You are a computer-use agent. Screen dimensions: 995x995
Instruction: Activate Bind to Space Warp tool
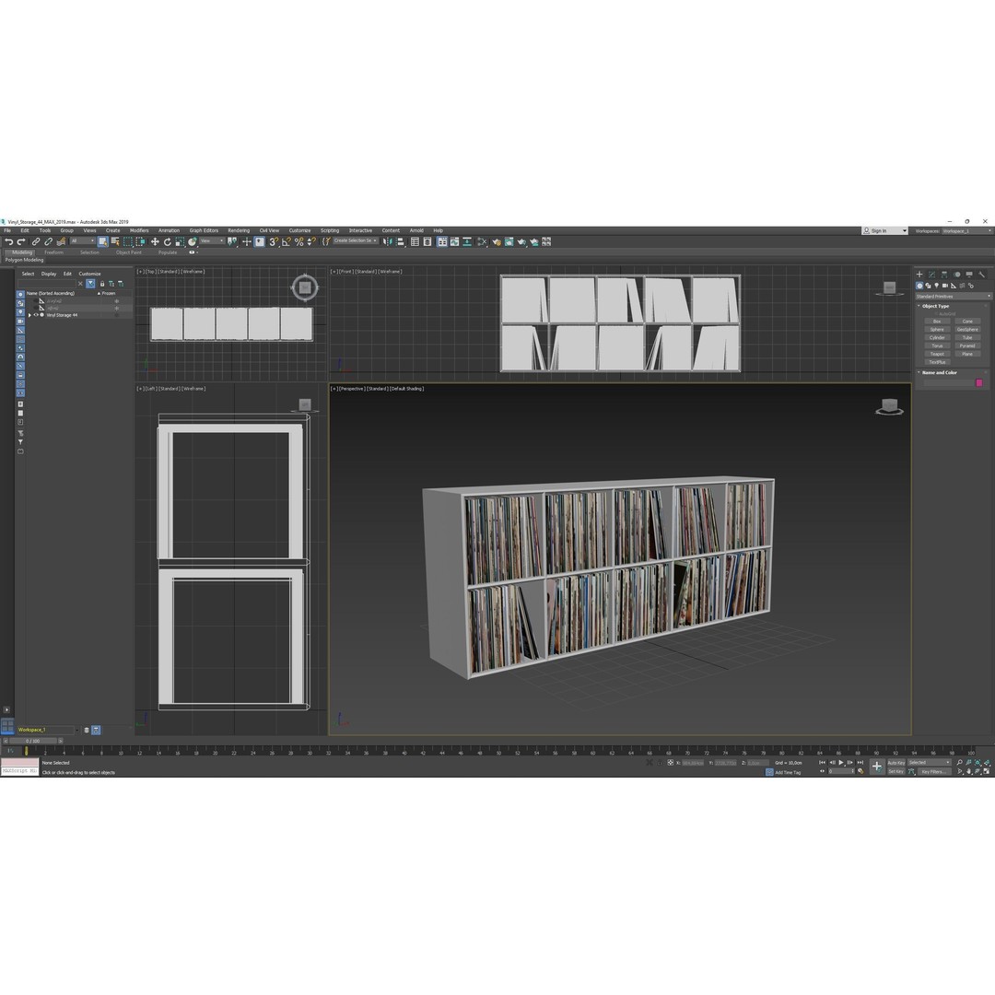point(62,241)
